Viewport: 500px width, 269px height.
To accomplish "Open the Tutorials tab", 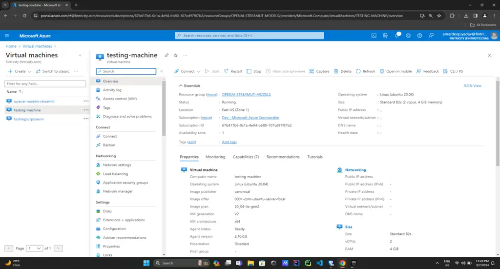I will click(315, 157).
